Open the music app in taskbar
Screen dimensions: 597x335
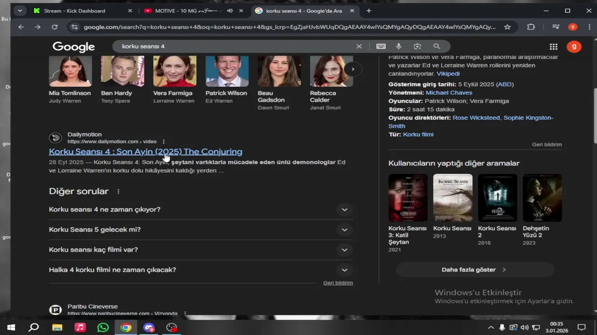[80, 328]
